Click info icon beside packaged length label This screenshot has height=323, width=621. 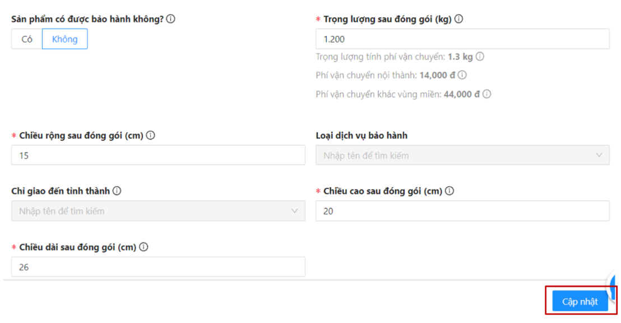[x=143, y=247]
